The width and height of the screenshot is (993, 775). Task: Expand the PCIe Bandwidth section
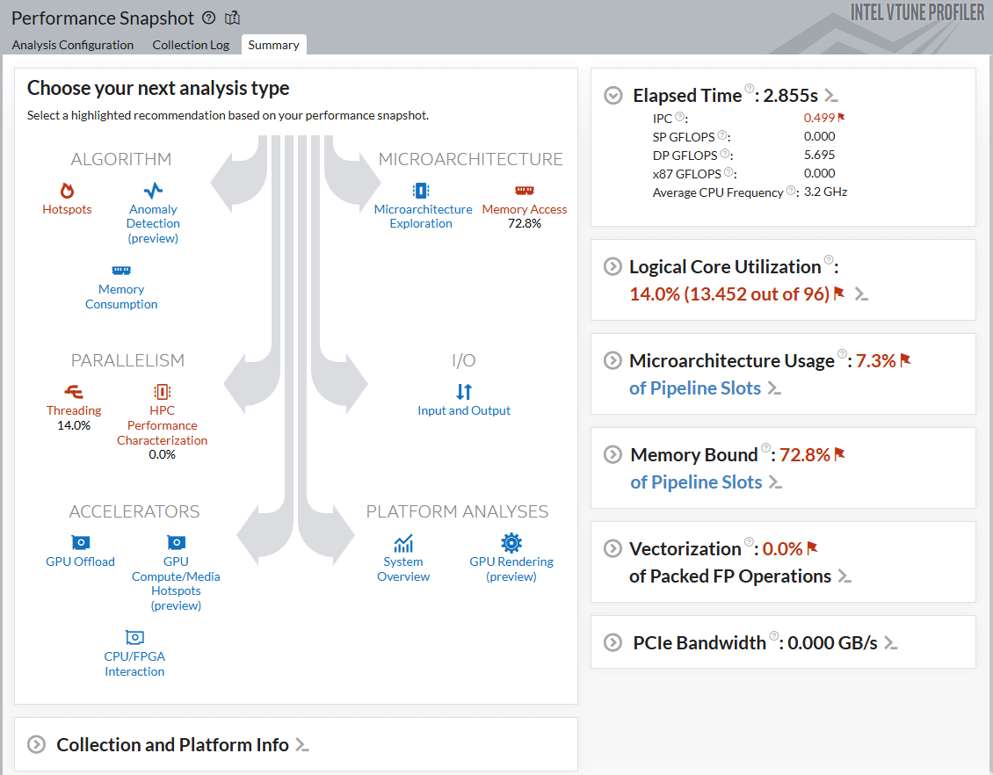[613, 642]
